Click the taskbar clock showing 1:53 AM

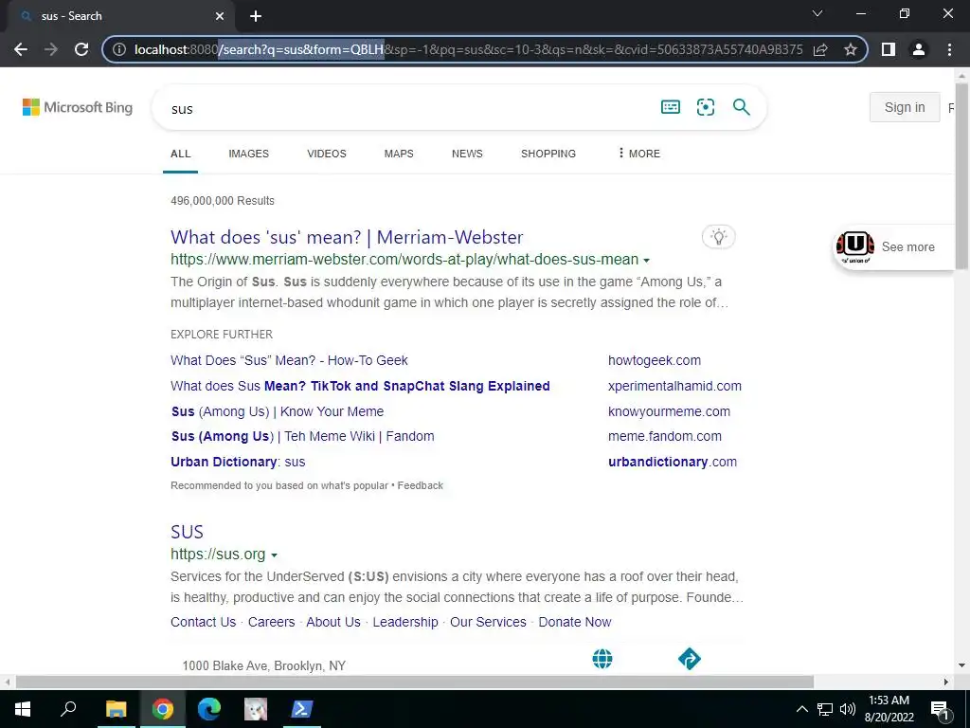889,709
